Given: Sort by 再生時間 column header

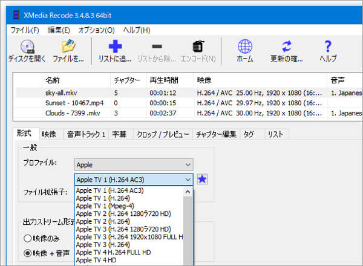Looking at the screenshot, I should click(x=169, y=80).
